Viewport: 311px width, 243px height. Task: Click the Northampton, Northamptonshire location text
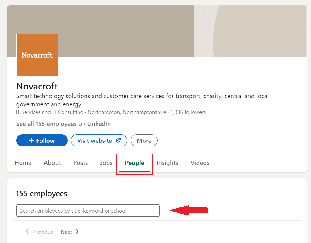[x=127, y=112]
